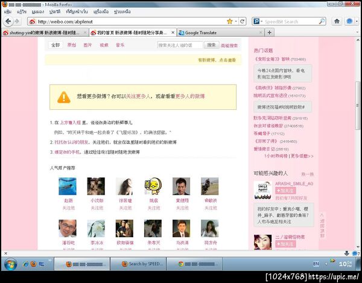Open the มุมมอง (View) menu
The width and height of the screenshot is (362, 283).
click(37, 11)
